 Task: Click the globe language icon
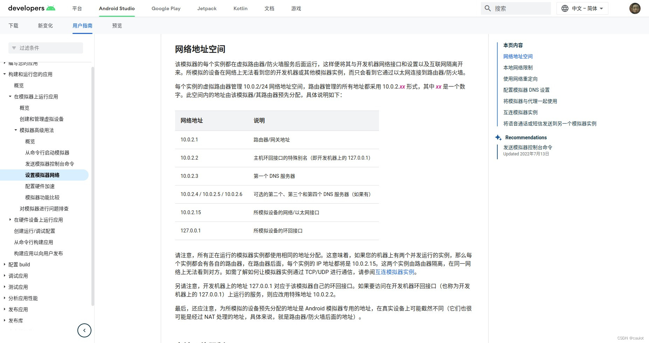(x=565, y=8)
